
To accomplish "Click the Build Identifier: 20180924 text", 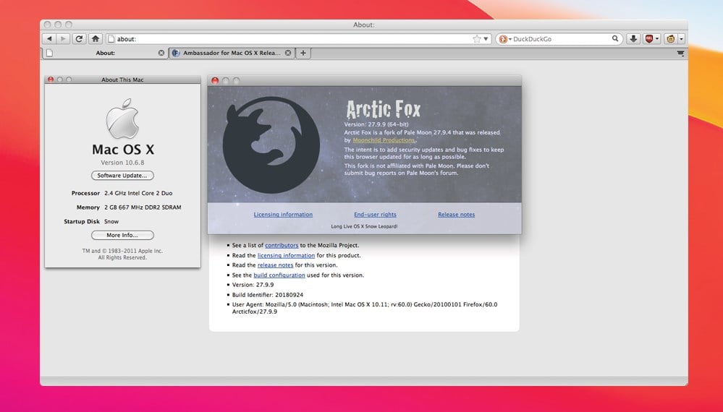I will click(268, 295).
